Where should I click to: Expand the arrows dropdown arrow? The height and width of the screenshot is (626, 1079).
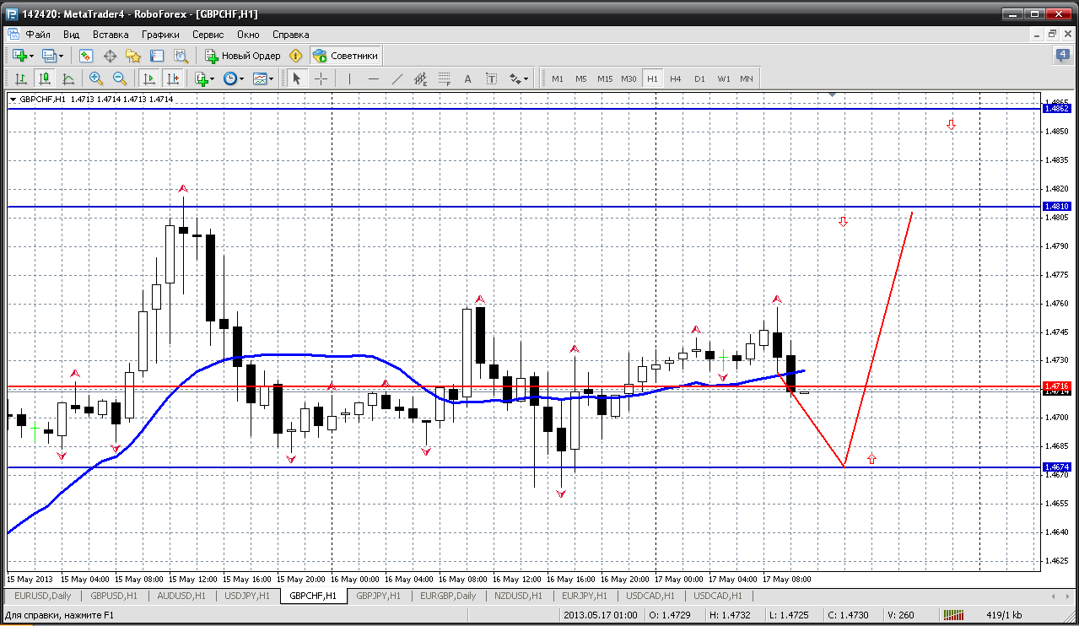pyautogui.click(x=526, y=78)
